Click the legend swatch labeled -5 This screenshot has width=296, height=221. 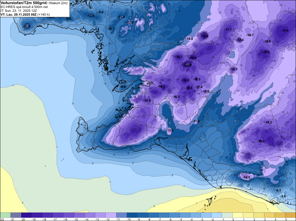coord(185,215)
